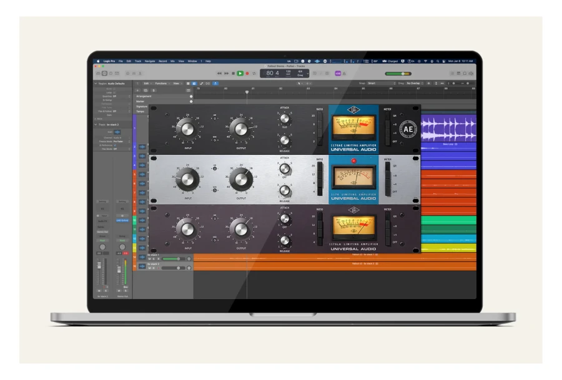Screen dimensions: 562x380
Task: Stop playback with the Stop button
Action: 234,74
